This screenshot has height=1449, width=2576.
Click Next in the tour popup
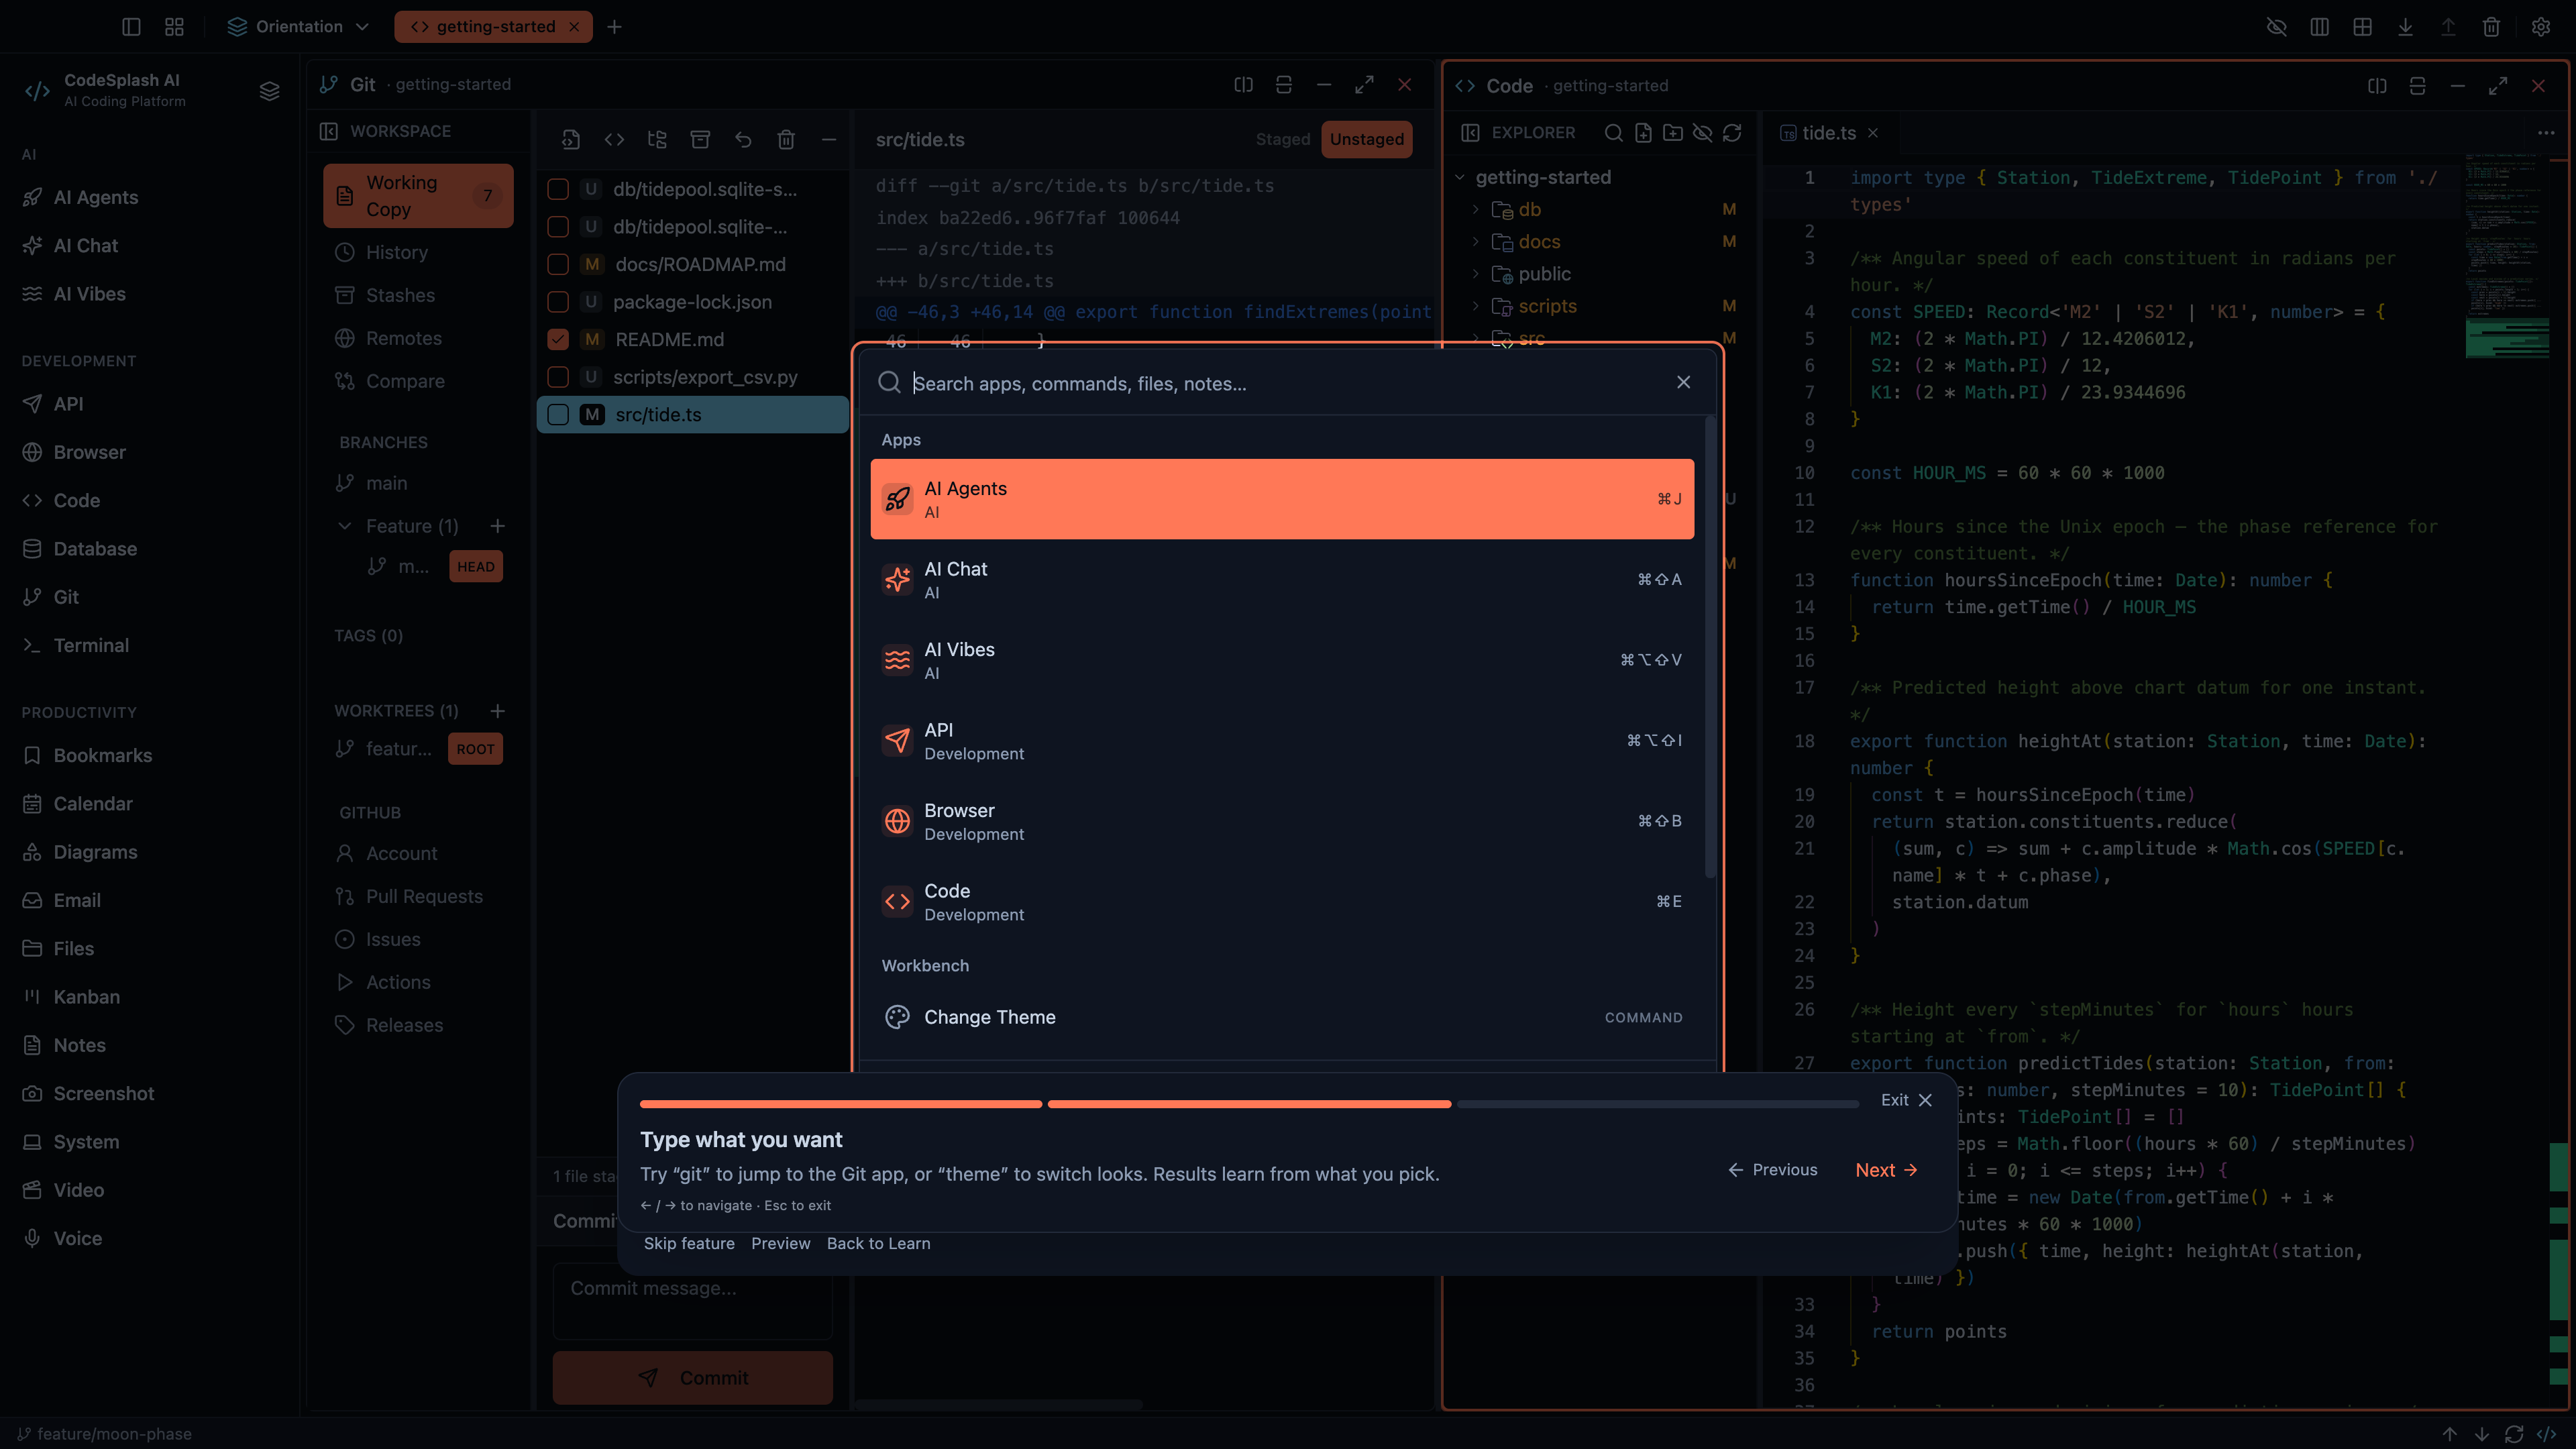tap(1886, 1170)
